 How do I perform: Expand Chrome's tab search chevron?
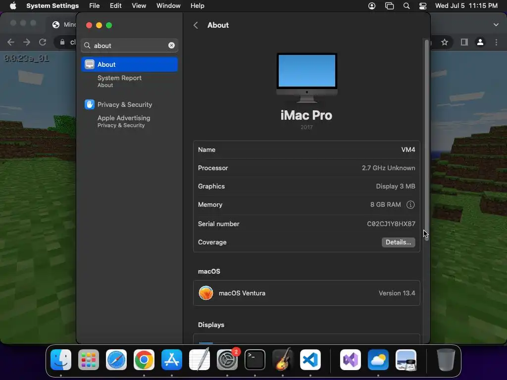(496, 25)
